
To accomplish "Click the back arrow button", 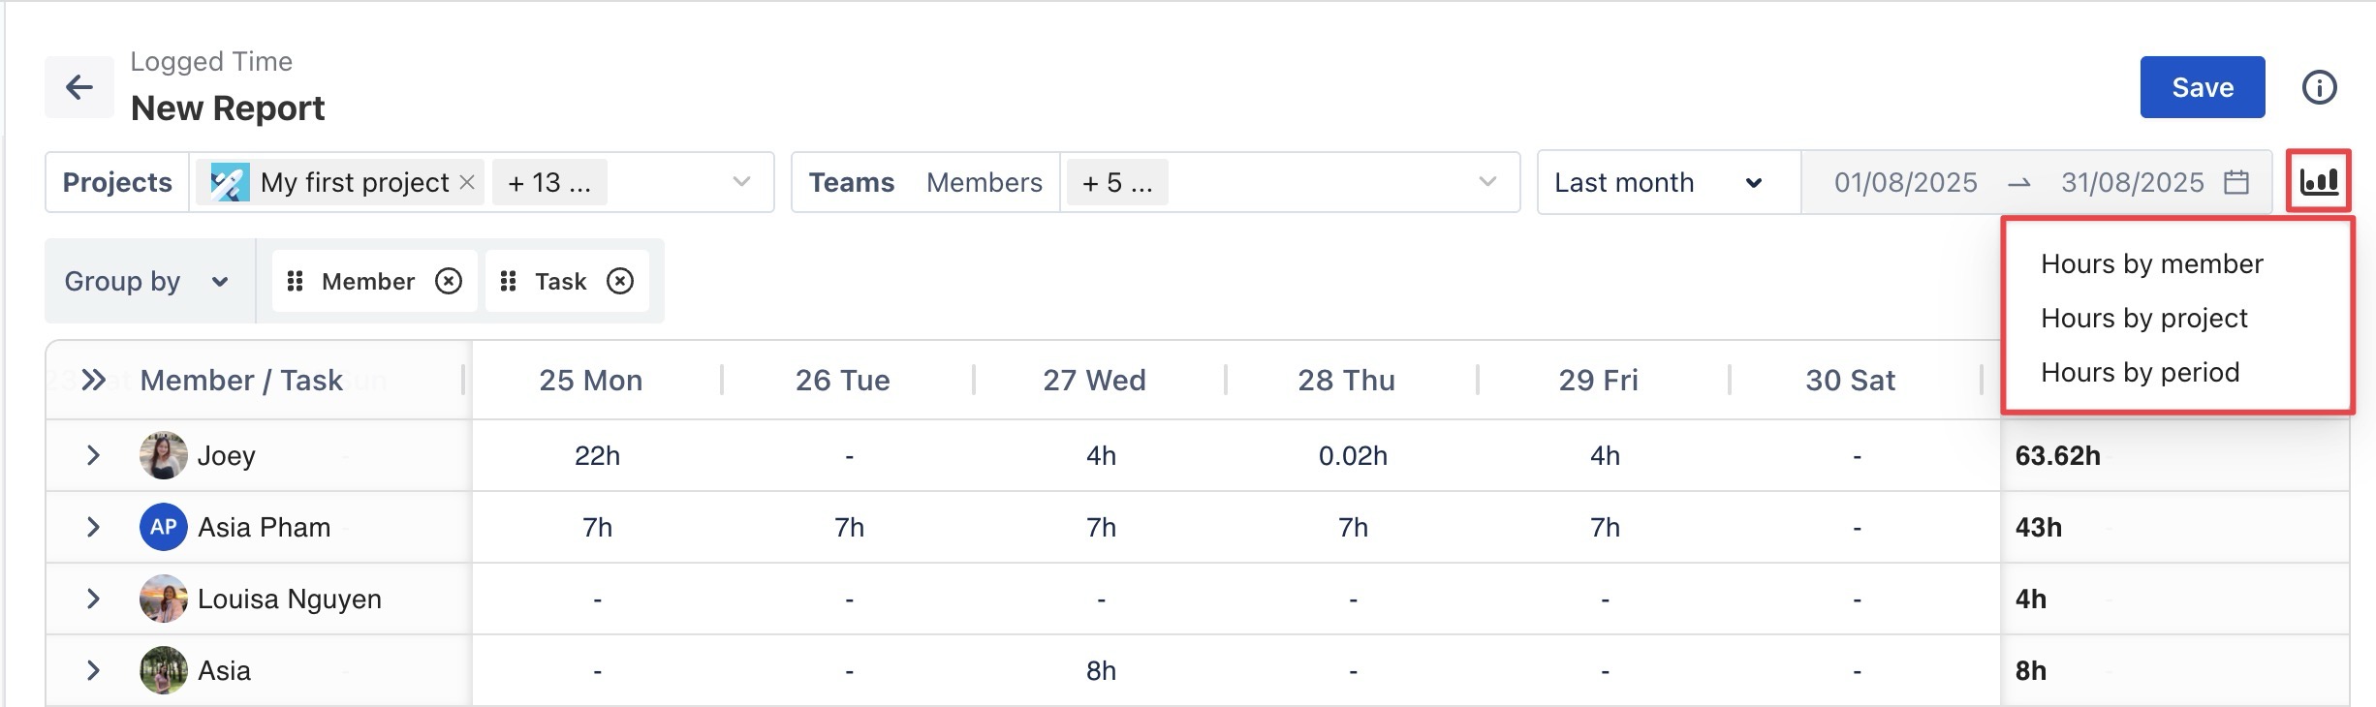I will coord(79,87).
